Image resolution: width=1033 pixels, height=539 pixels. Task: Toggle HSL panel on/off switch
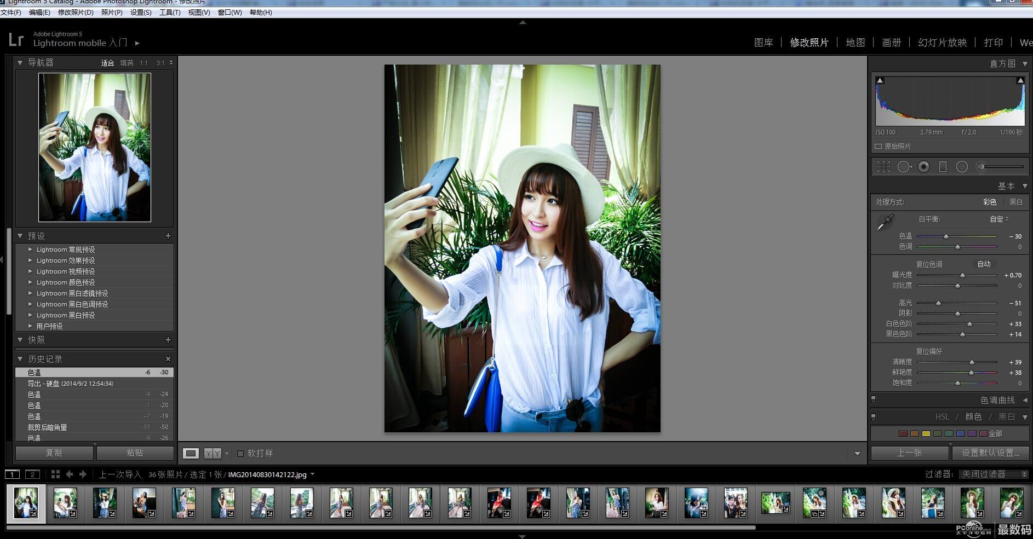874,417
